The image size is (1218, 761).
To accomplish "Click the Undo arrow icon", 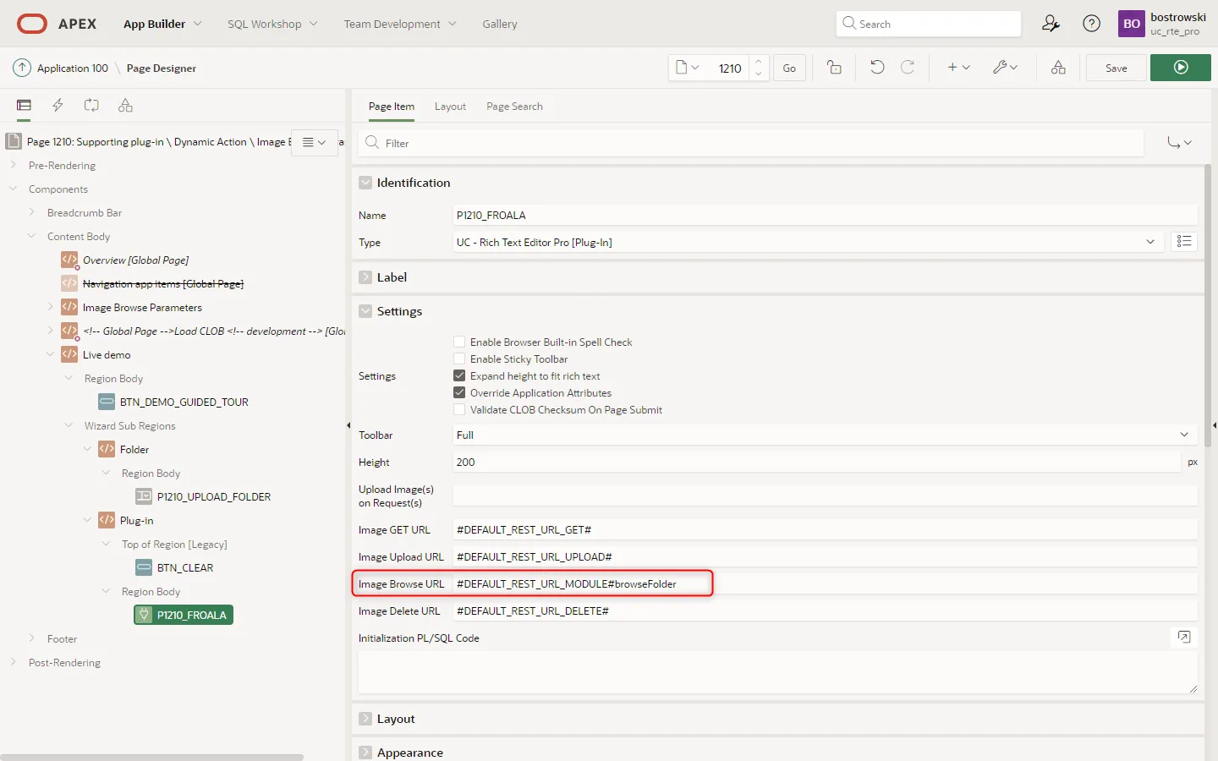I will tap(877, 68).
